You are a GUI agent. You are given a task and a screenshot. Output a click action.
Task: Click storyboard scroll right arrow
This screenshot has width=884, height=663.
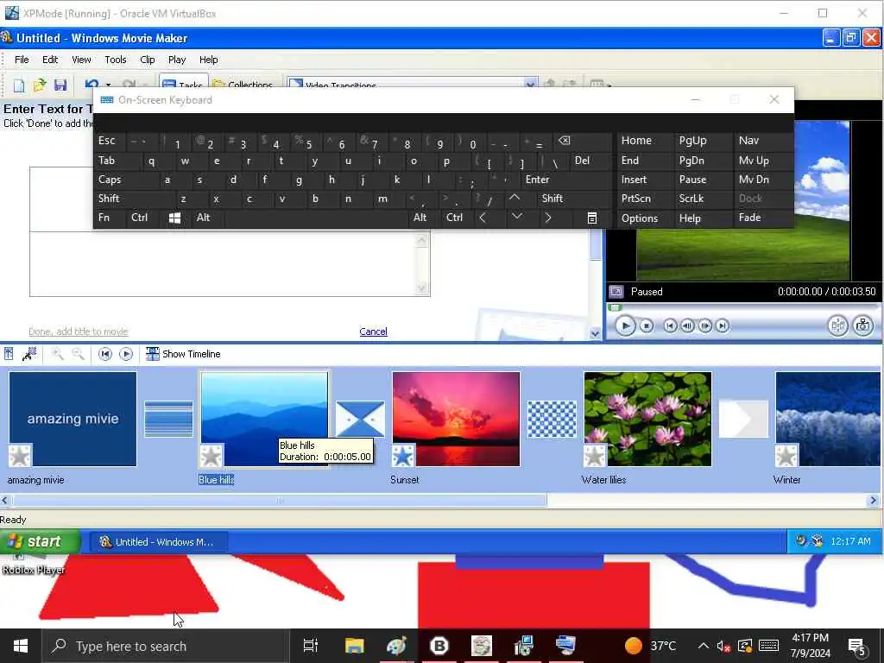pyautogui.click(x=874, y=500)
